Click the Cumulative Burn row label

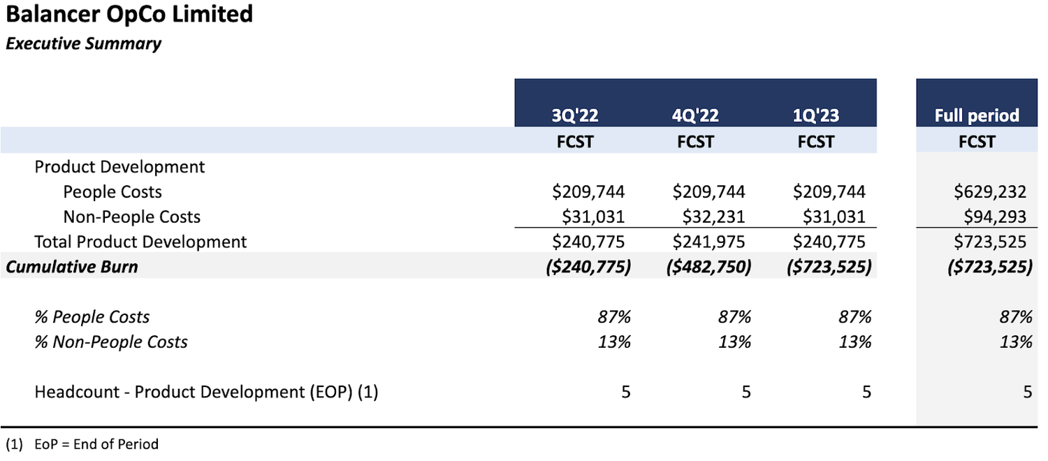72,267
